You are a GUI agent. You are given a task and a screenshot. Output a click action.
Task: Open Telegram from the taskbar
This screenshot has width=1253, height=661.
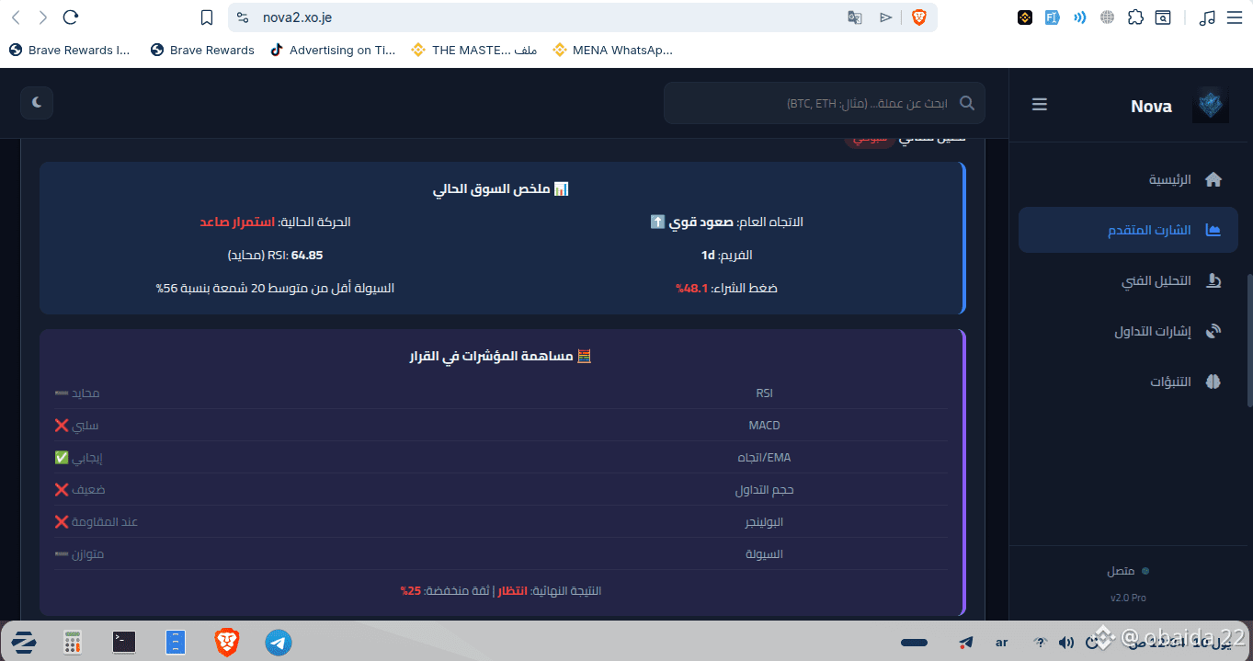pos(279,642)
